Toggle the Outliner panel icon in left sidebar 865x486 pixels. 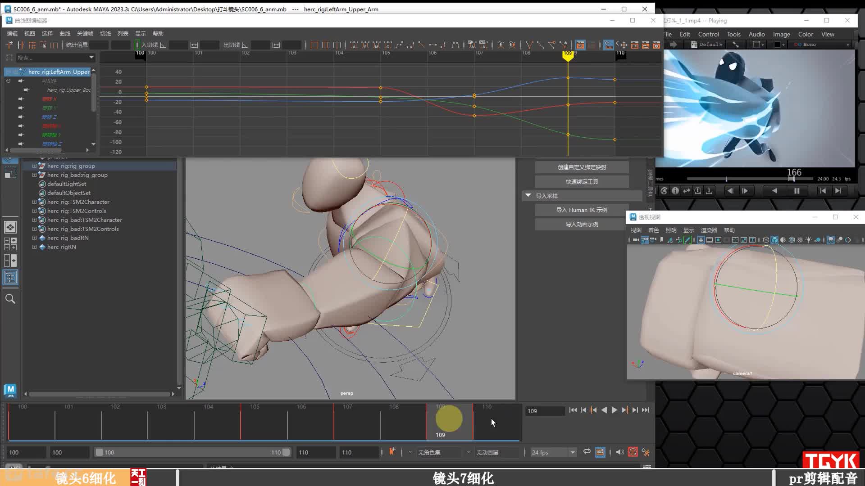(x=10, y=278)
